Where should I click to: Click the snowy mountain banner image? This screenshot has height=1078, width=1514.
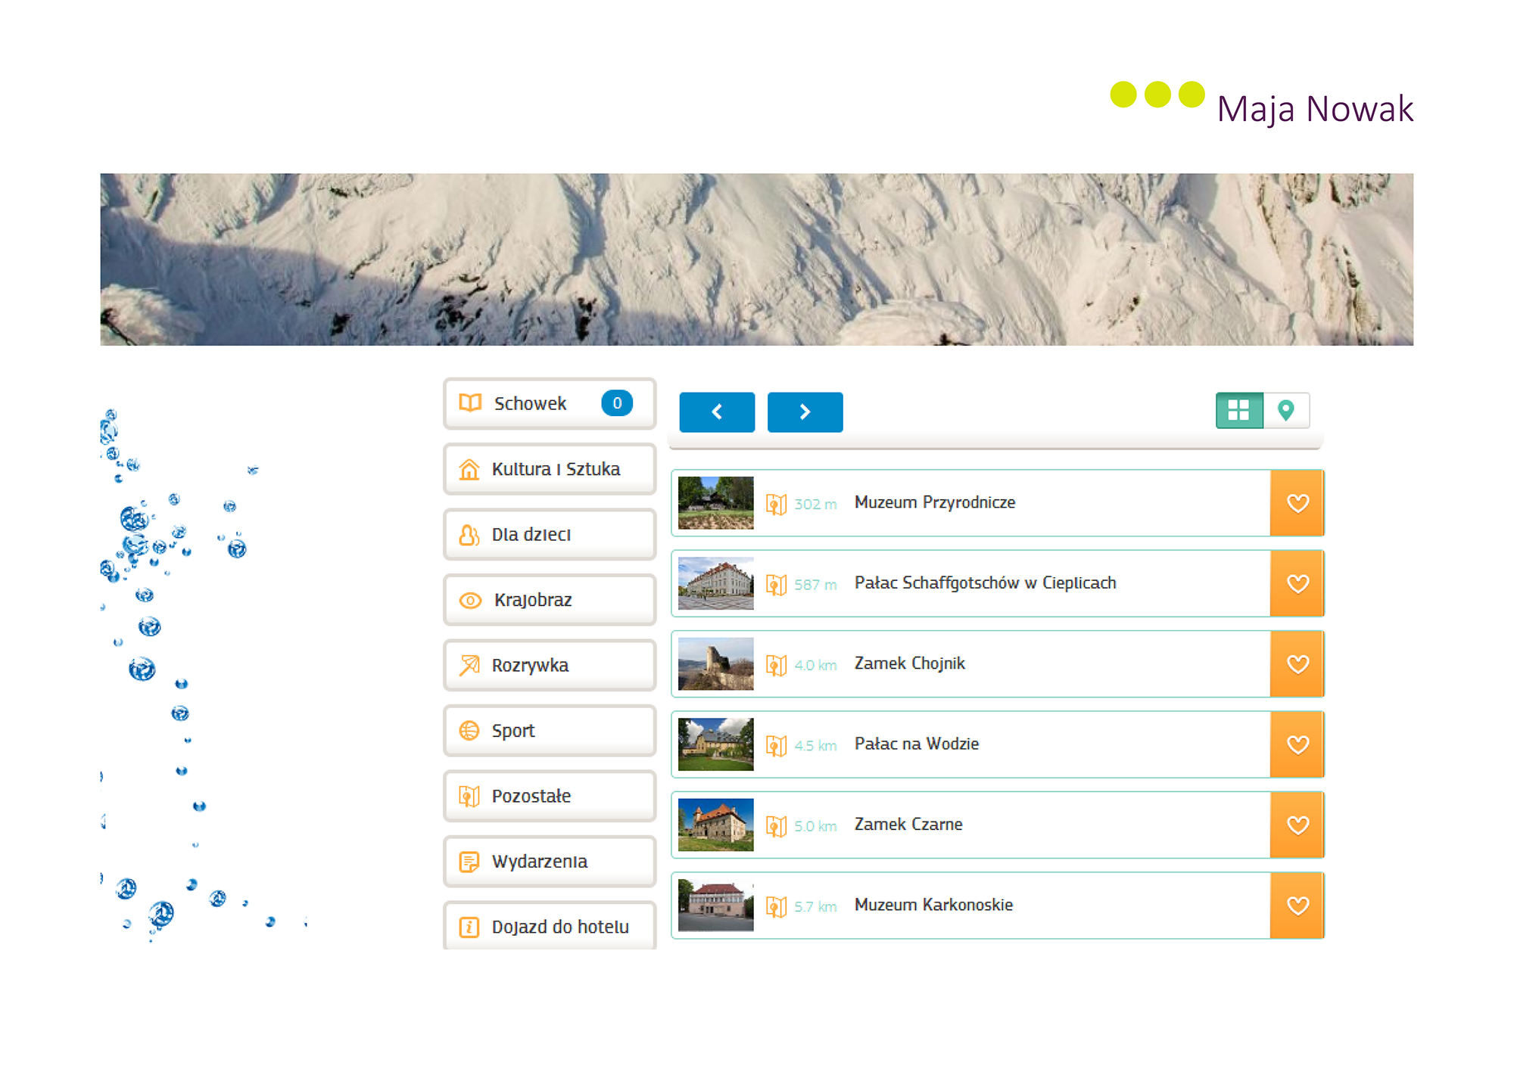tap(756, 259)
